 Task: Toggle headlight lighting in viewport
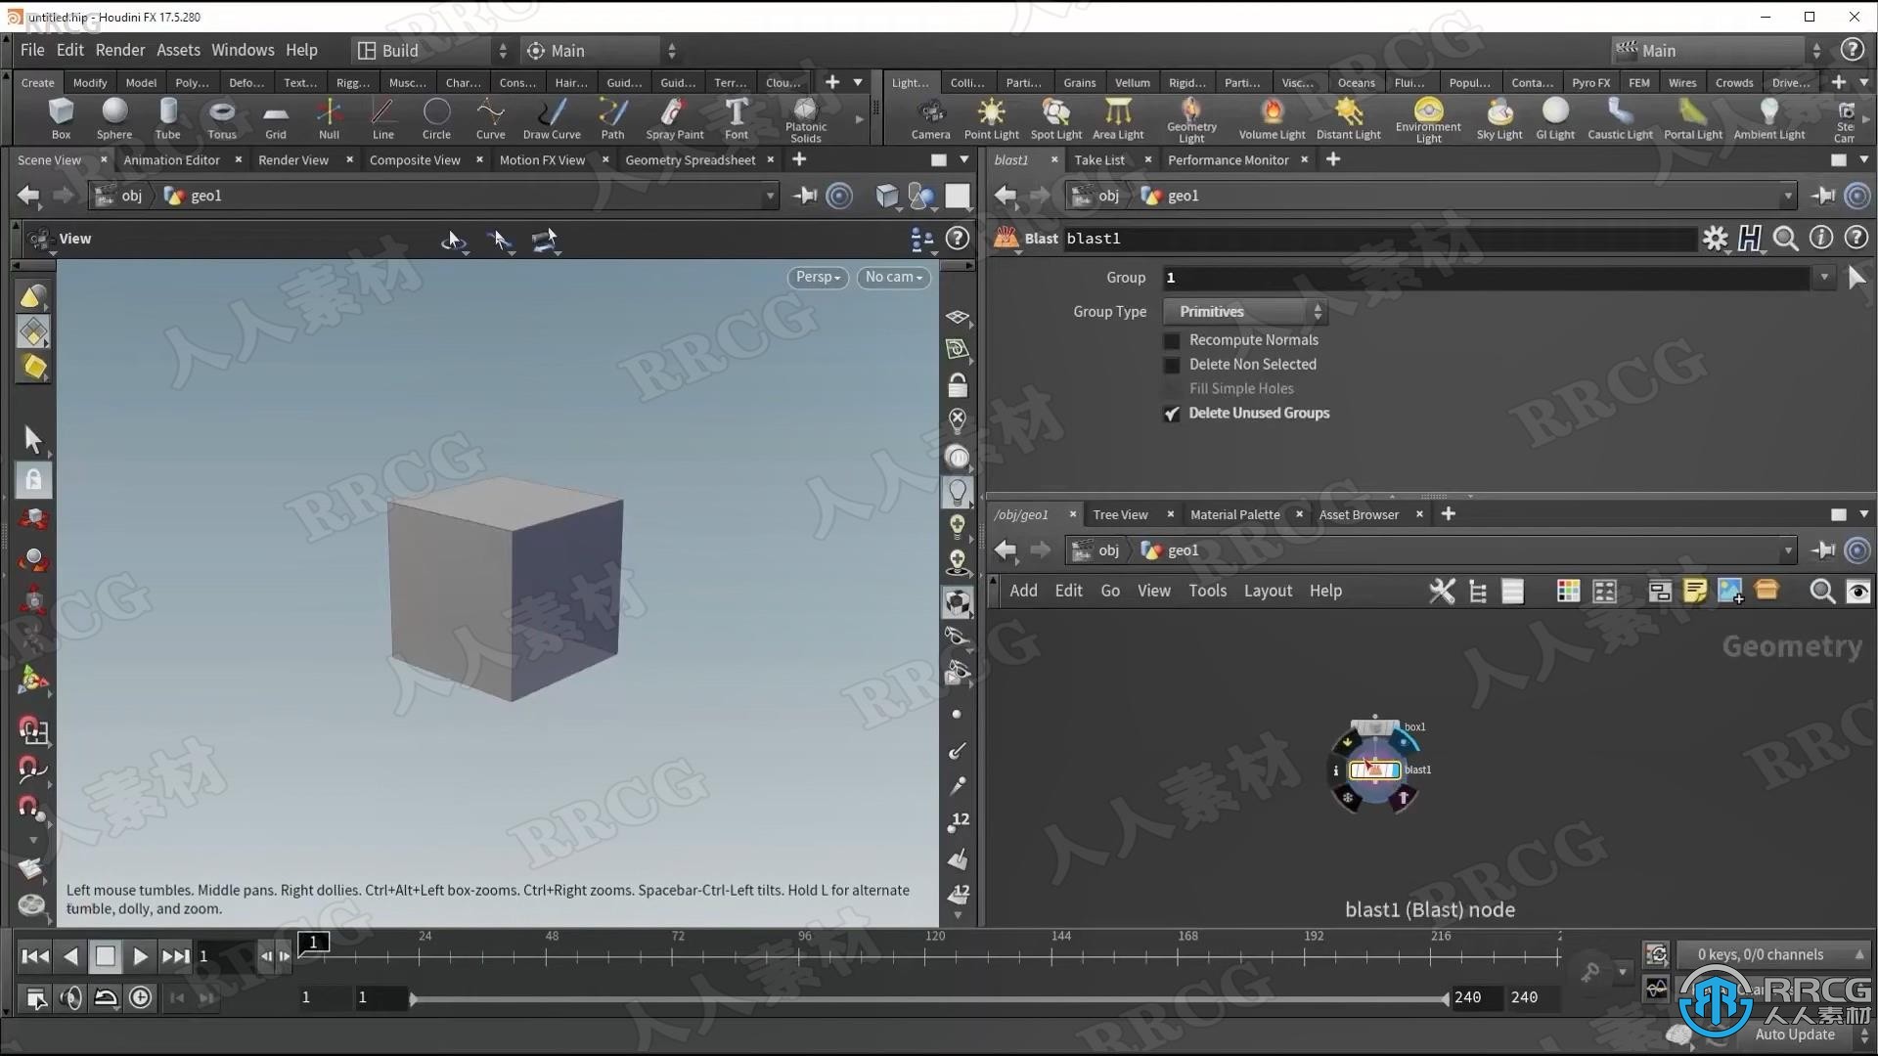(x=958, y=492)
